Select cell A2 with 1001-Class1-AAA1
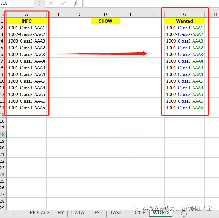The image size is (219, 218). [x=26, y=28]
